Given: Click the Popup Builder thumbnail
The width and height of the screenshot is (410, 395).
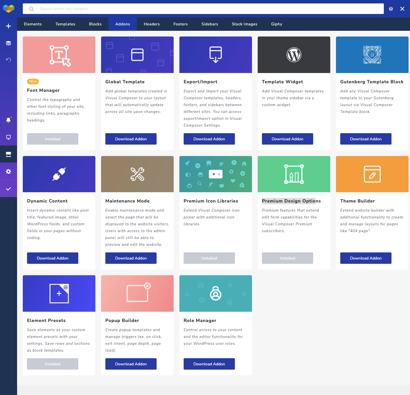Looking at the screenshot, I should pos(137,293).
